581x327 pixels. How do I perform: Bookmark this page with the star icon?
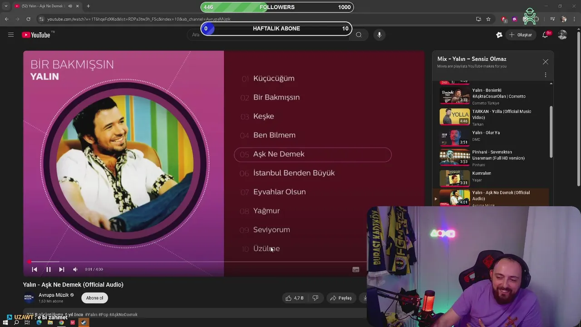(x=488, y=19)
